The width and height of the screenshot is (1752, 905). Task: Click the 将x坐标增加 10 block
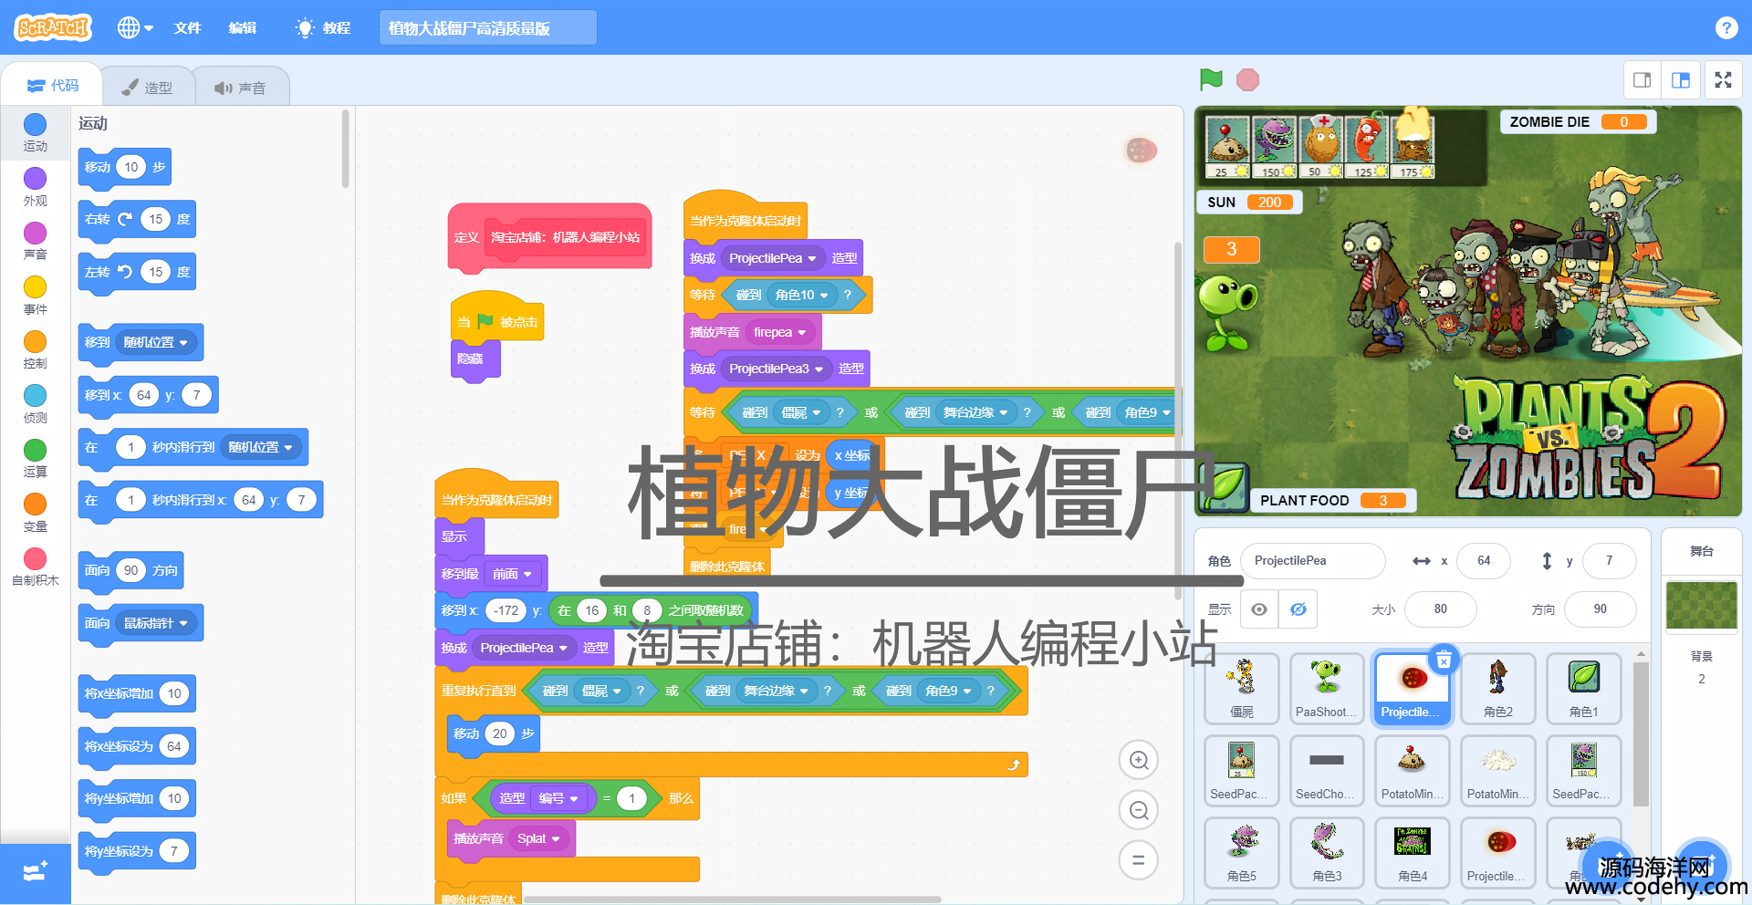point(137,694)
